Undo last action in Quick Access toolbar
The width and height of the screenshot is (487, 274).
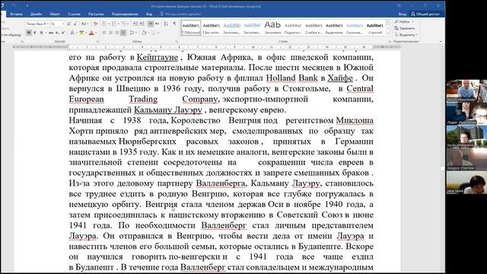pyautogui.click(x=14, y=5)
